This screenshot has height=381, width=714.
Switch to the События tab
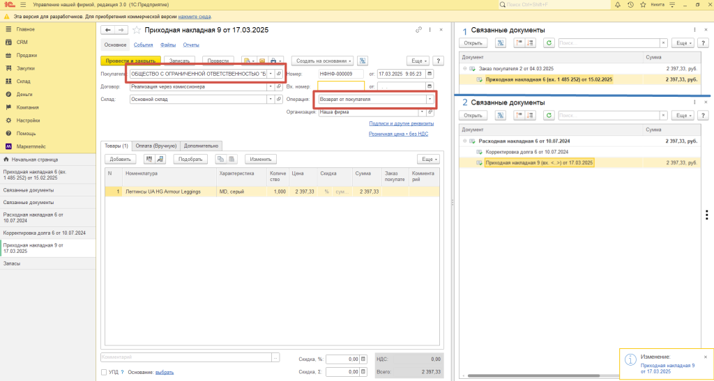point(143,45)
